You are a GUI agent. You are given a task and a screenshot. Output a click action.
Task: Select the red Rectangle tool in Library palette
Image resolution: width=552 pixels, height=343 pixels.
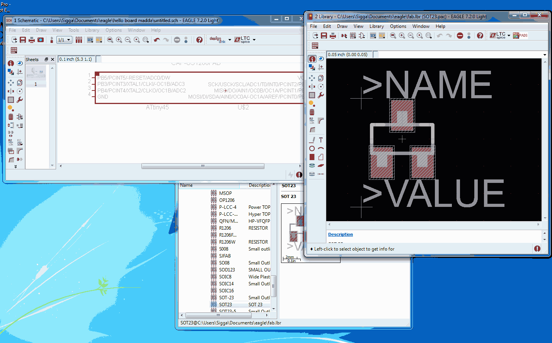click(x=312, y=157)
